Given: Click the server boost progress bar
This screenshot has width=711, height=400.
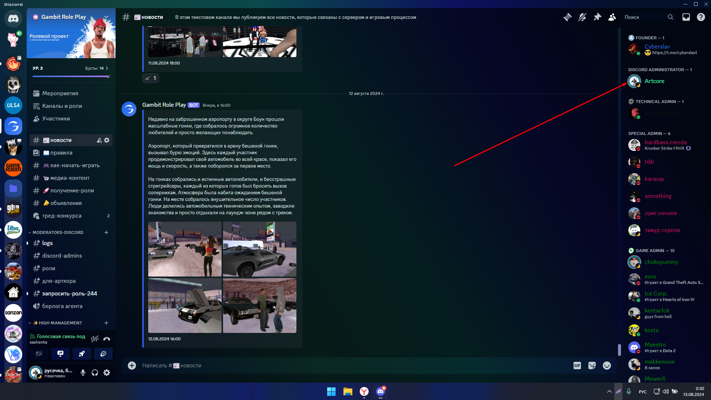Looking at the screenshot, I should (x=71, y=76).
